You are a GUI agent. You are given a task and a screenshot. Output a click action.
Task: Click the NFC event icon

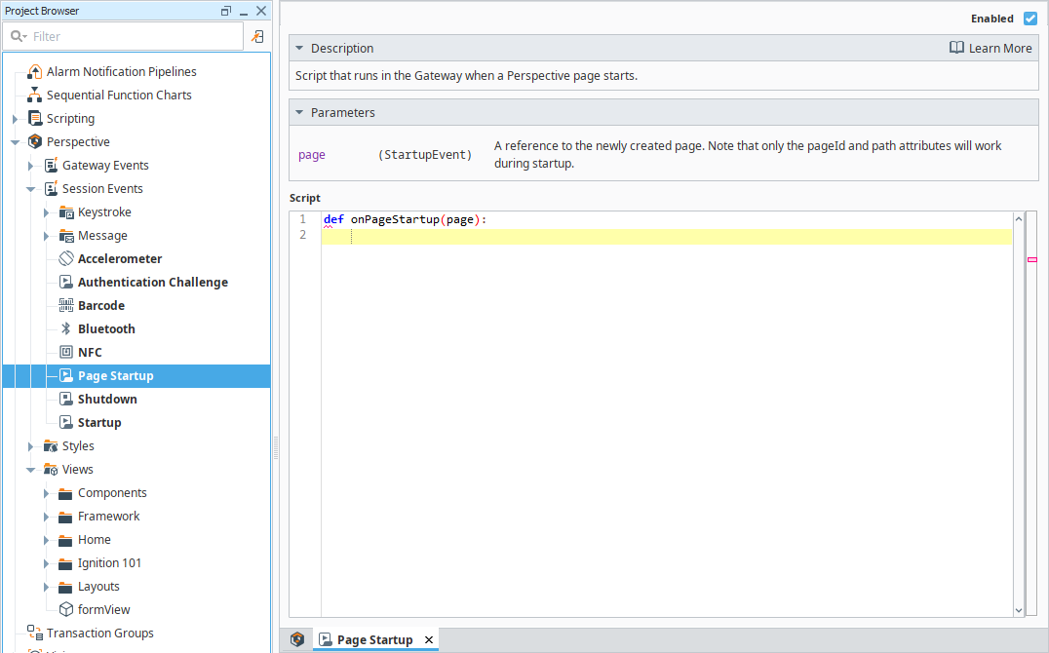[x=66, y=352]
